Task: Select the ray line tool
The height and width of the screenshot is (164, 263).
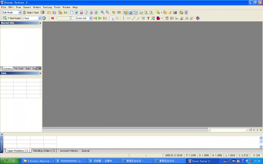Action: [x=138, y=18]
